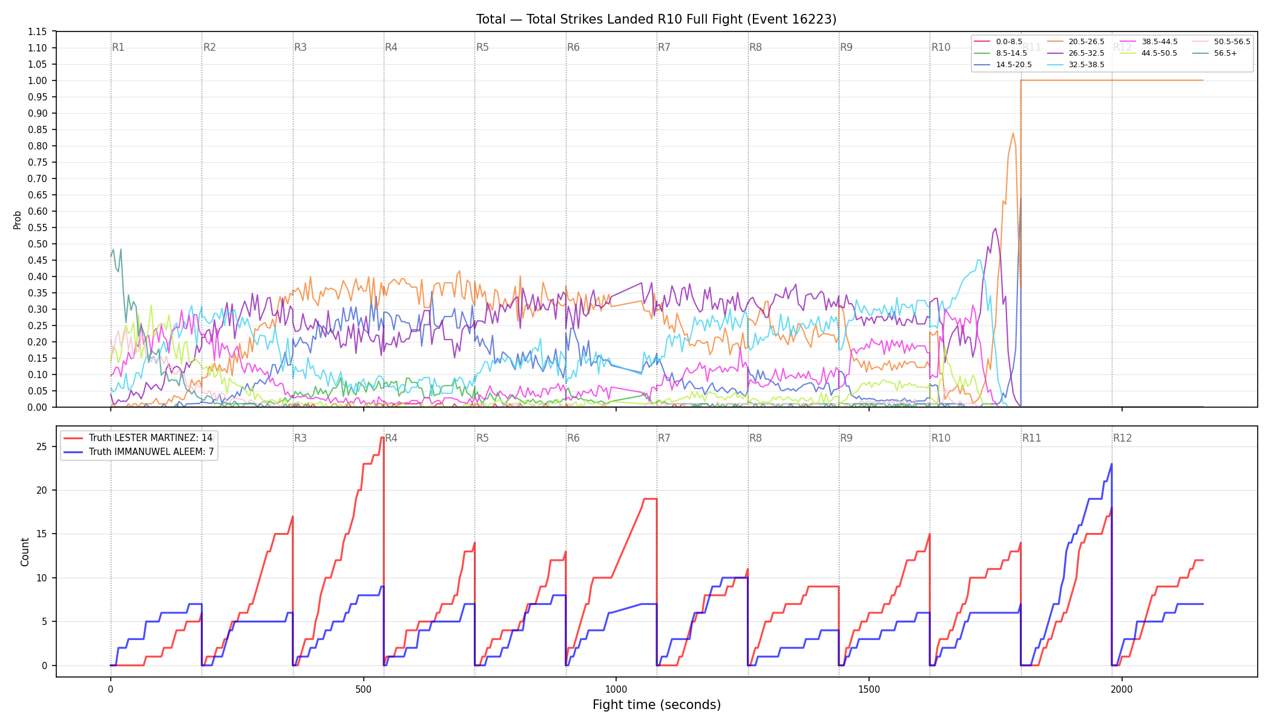Screen dimensions: 1271x726
Task: Click the R1 round marker in the probability chart
Action: [x=119, y=47]
